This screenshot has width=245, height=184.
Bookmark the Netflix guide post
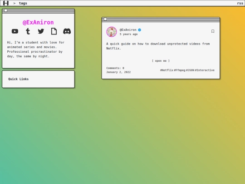click(x=213, y=31)
